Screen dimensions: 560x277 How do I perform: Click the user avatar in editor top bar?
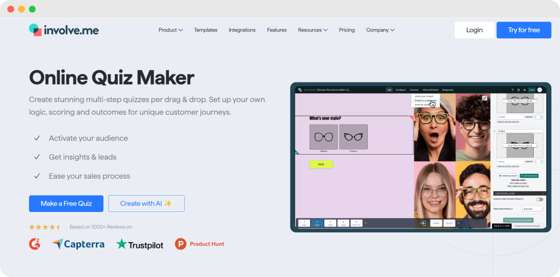(x=540, y=90)
